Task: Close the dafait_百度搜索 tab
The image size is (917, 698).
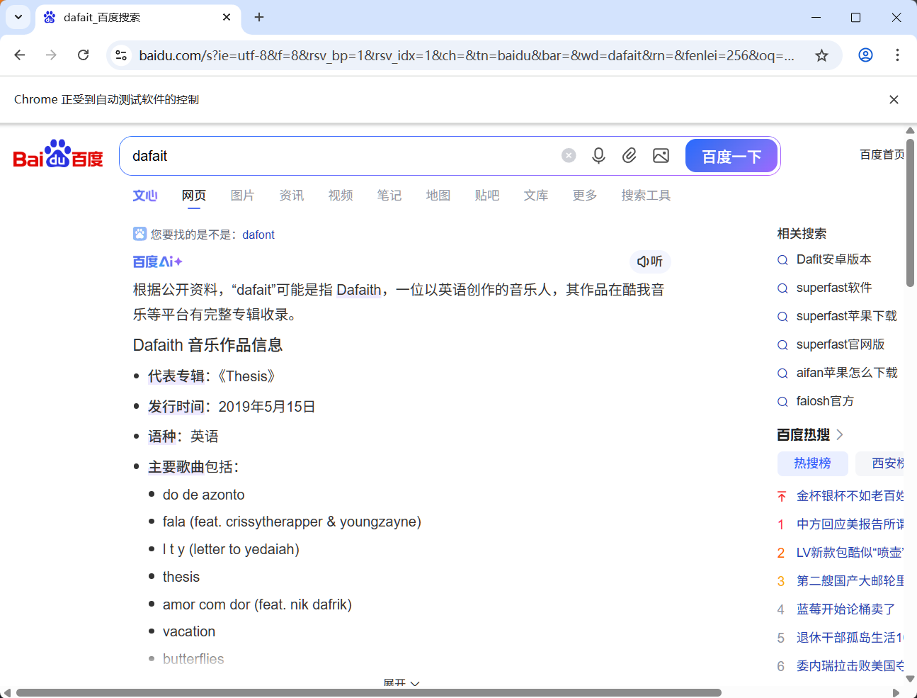Action: click(x=227, y=17)
